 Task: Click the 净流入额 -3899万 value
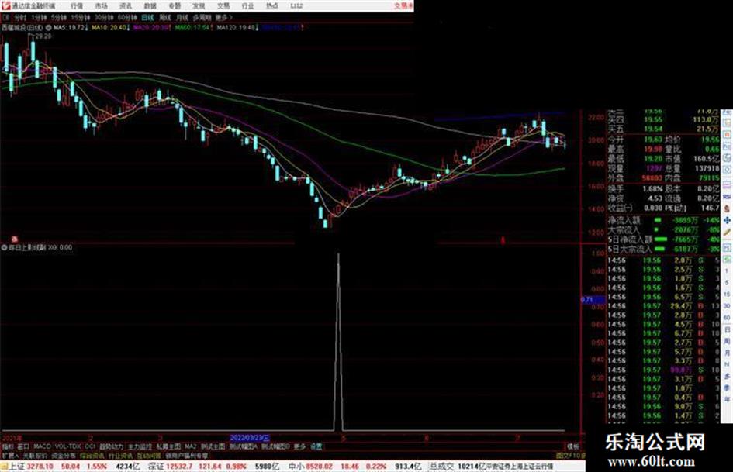(x=684, y=220)
